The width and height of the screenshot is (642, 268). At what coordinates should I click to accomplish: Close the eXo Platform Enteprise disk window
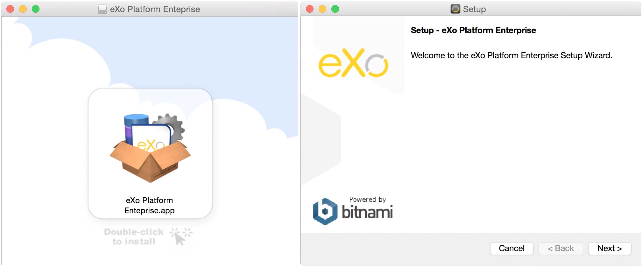pos(10,9)
